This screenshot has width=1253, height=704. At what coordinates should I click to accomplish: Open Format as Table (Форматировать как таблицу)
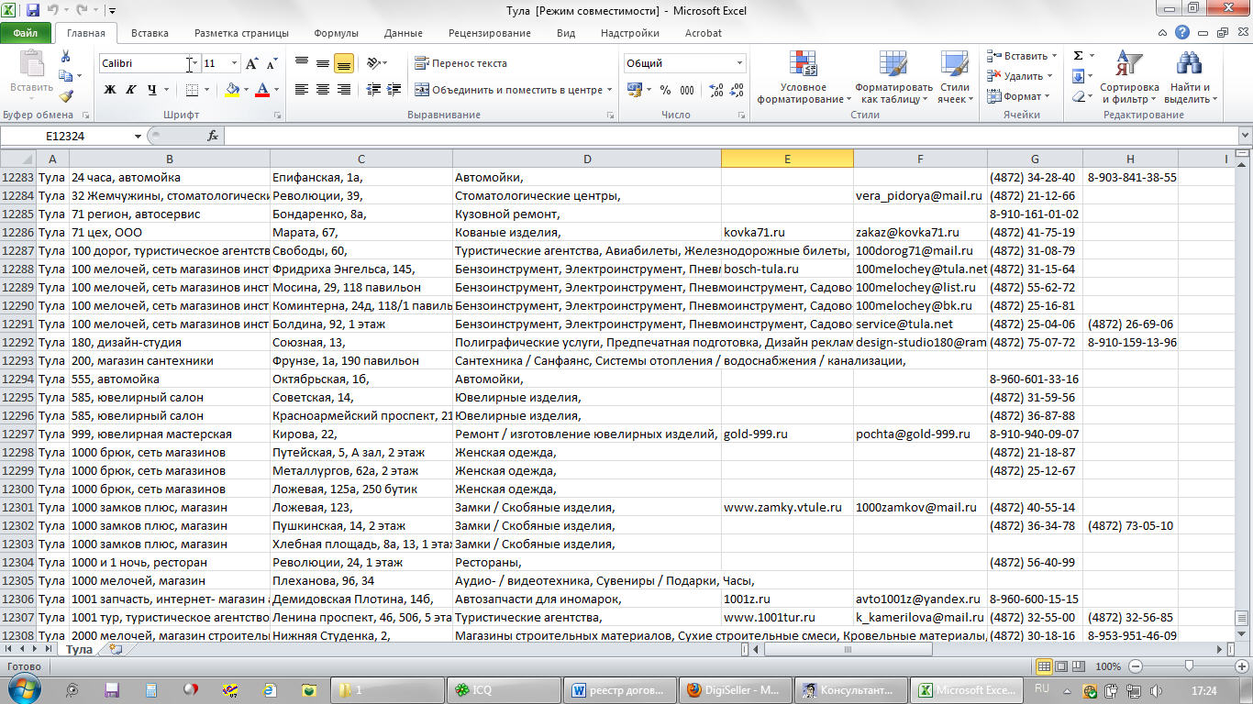pos(893,77)
